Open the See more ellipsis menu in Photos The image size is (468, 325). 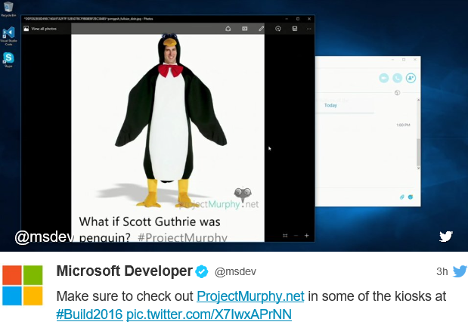(309, 29)
